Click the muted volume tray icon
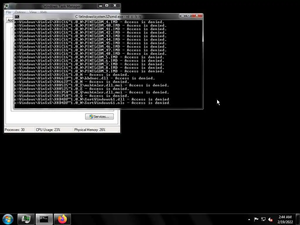 coord(270,219)
